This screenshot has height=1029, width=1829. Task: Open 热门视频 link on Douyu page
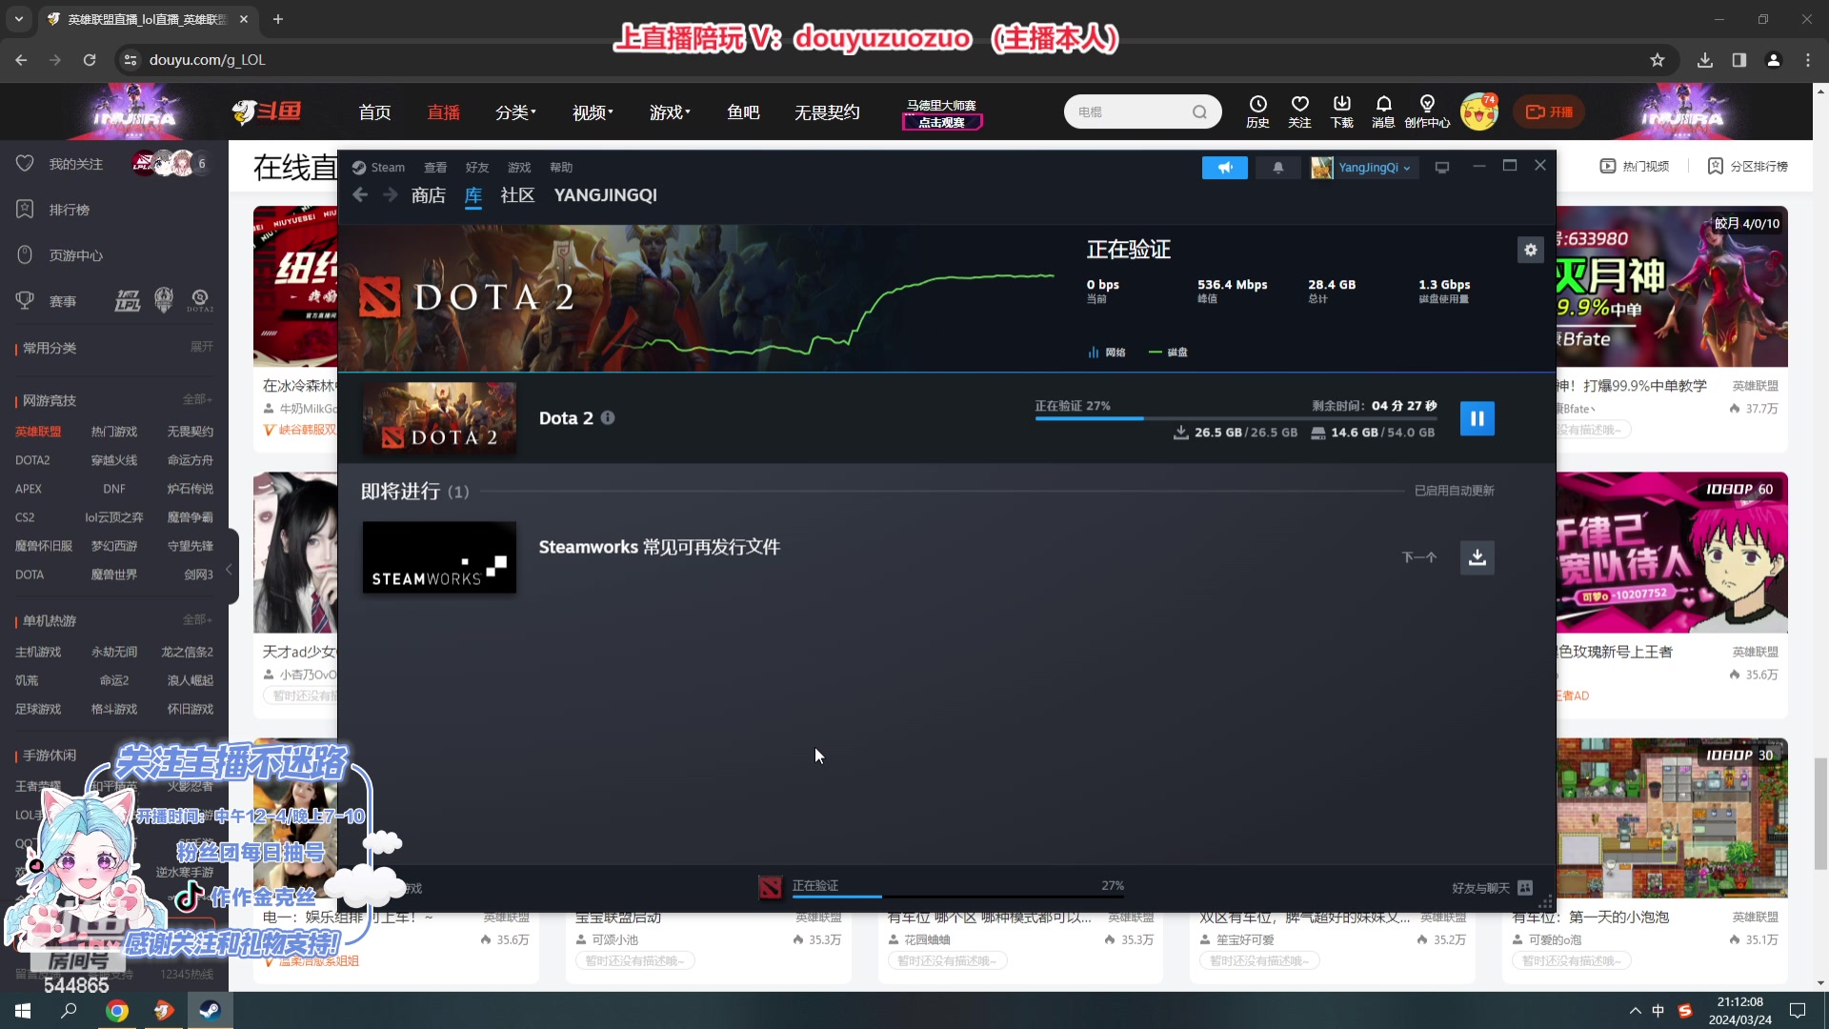(1636, 166)
